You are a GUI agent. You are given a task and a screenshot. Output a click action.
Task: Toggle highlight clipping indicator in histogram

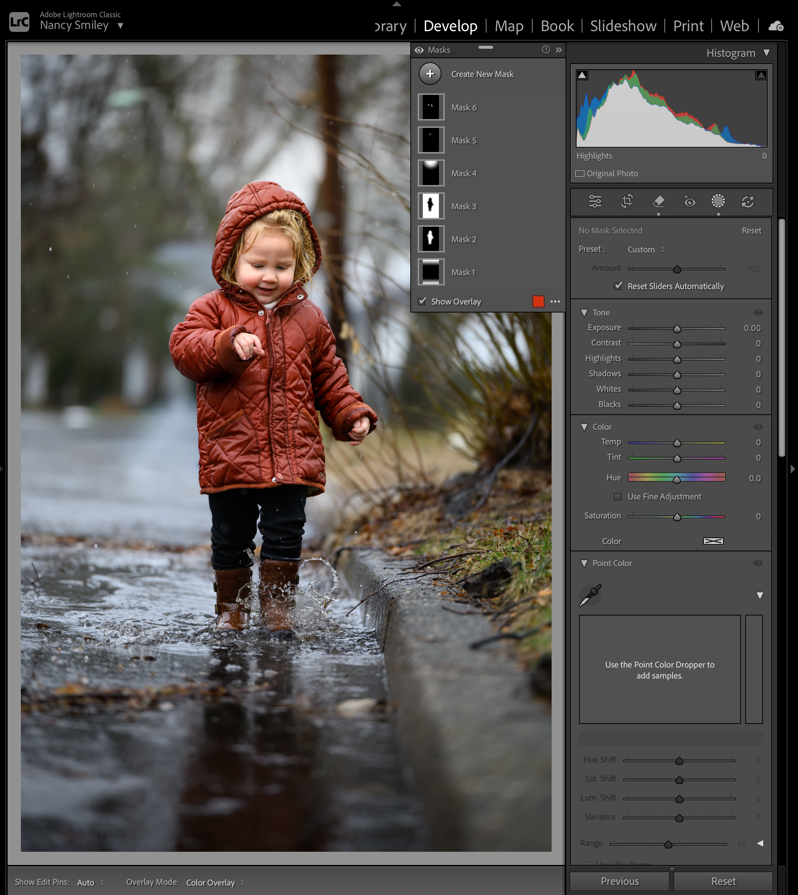761,75
